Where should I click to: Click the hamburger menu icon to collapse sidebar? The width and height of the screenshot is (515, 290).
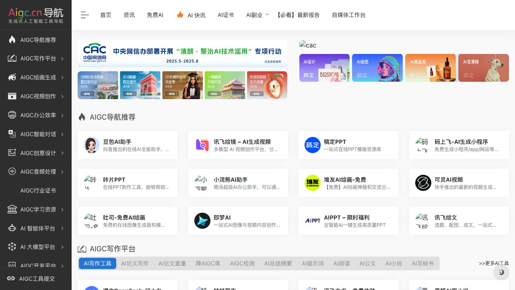[x=84, y=15]
